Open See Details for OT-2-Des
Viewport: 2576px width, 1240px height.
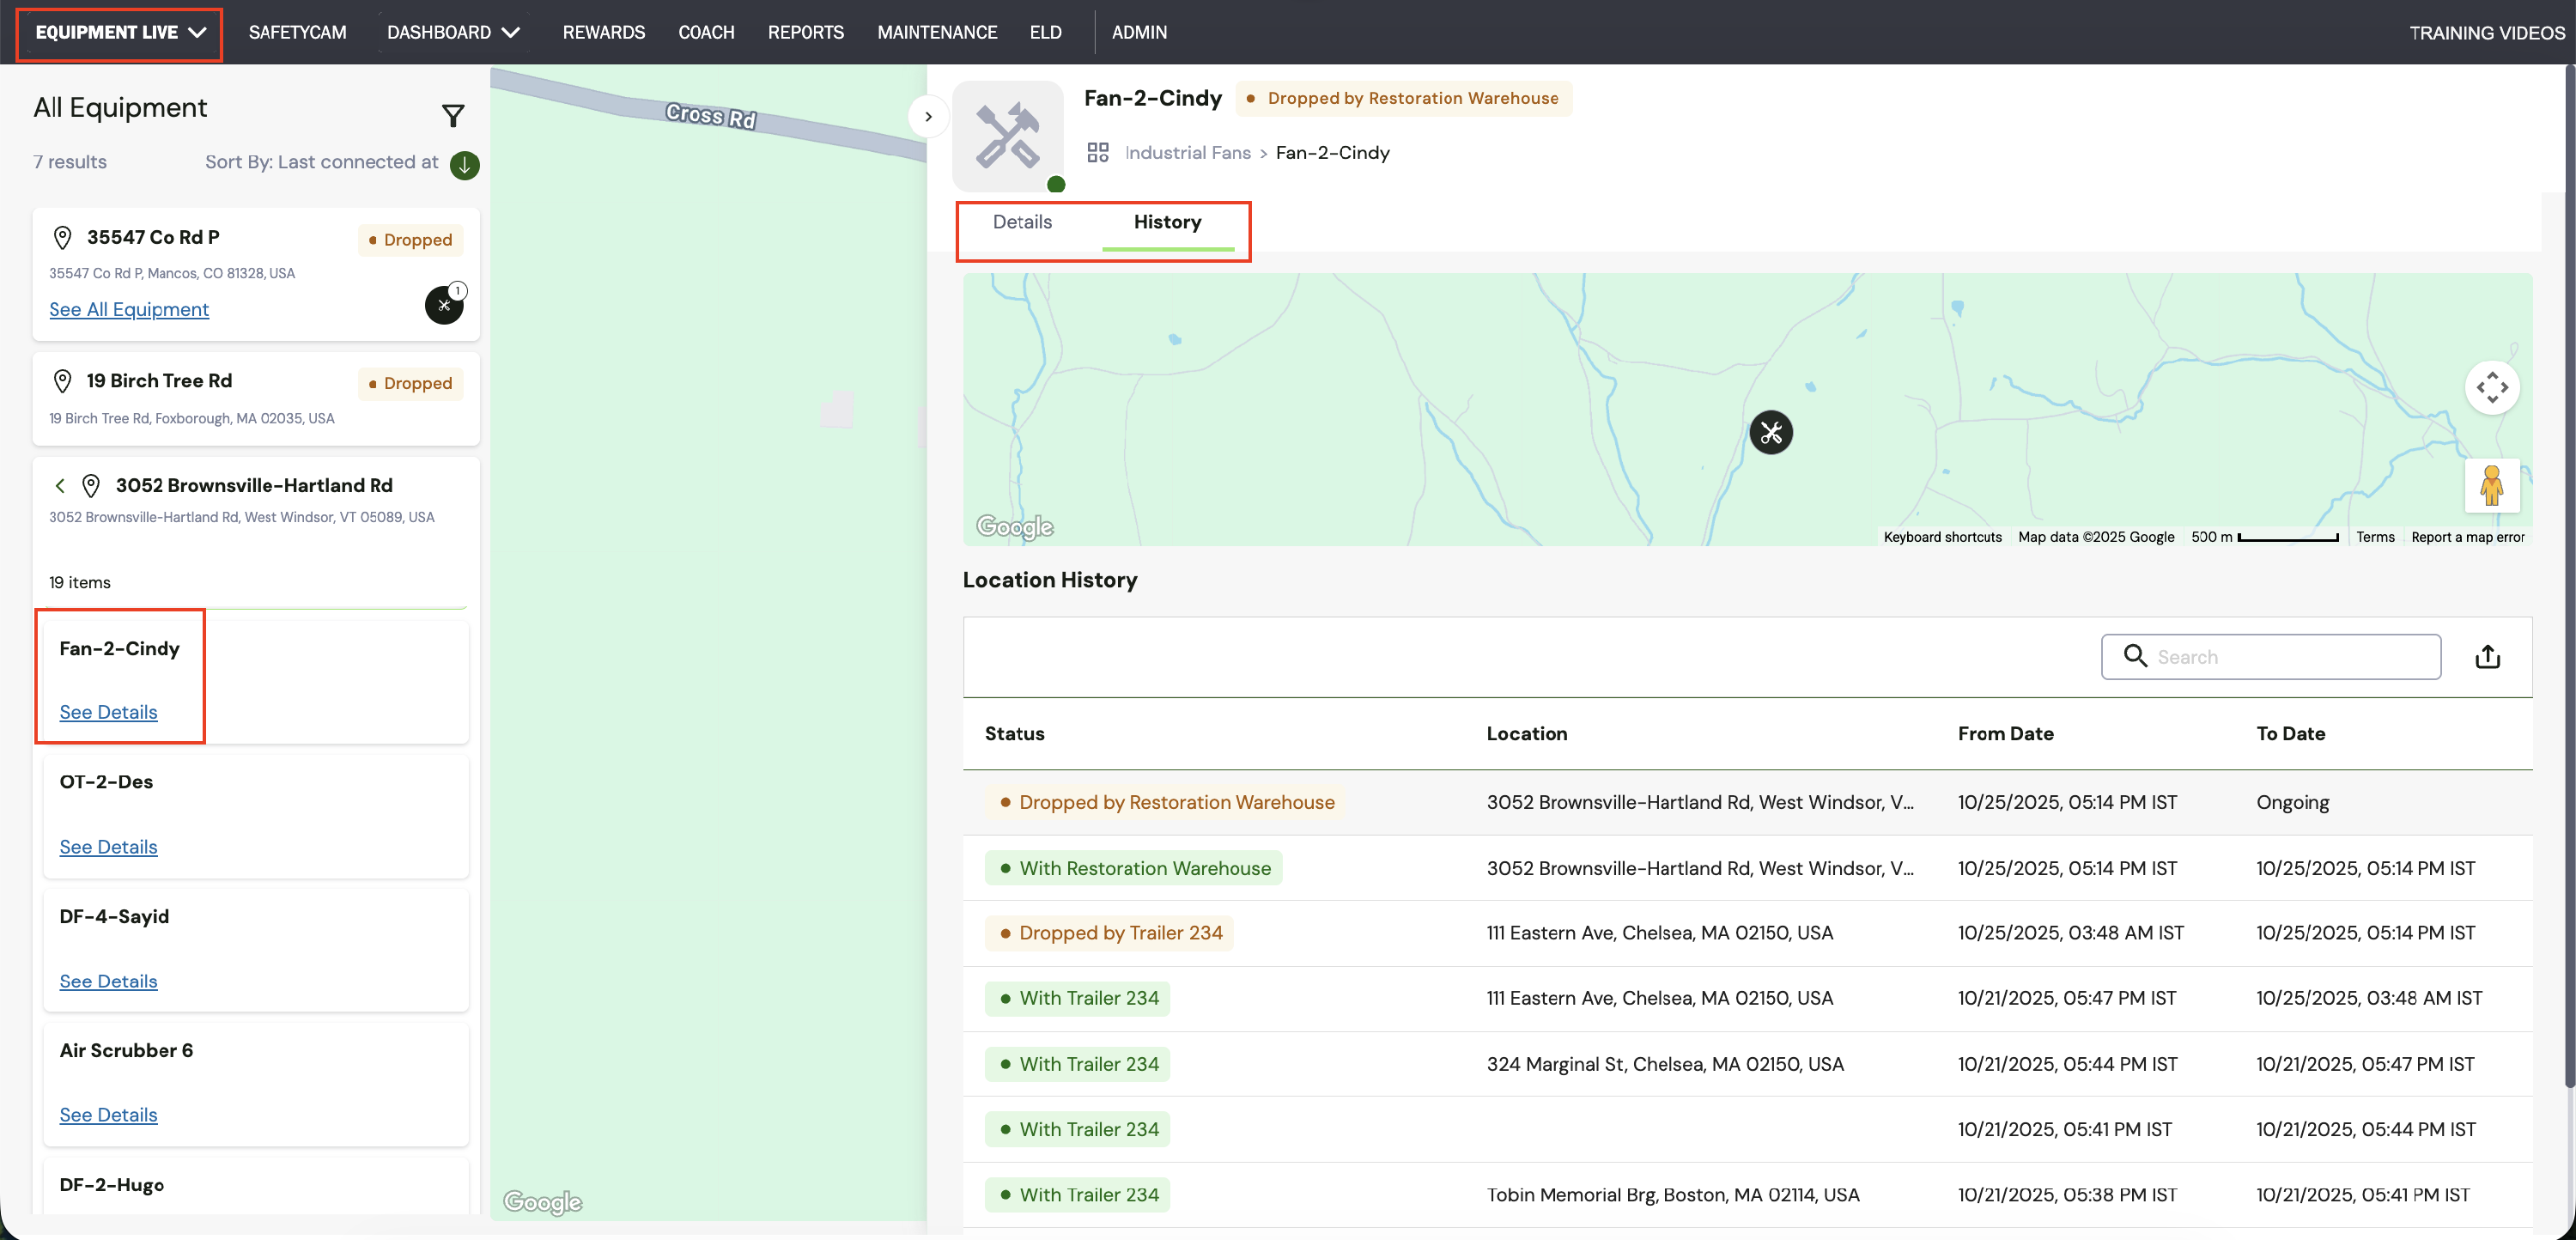click(x=108, y=847)
